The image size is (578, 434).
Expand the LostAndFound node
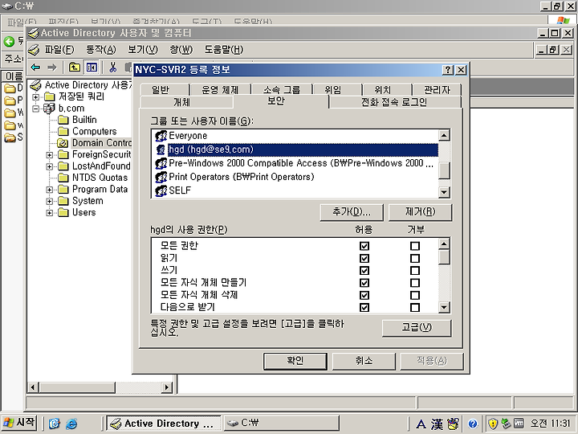pyautogui.click(x=50, y=166)
